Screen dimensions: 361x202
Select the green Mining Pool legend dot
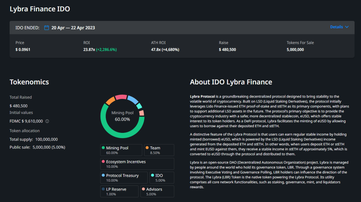pos(104,148)
